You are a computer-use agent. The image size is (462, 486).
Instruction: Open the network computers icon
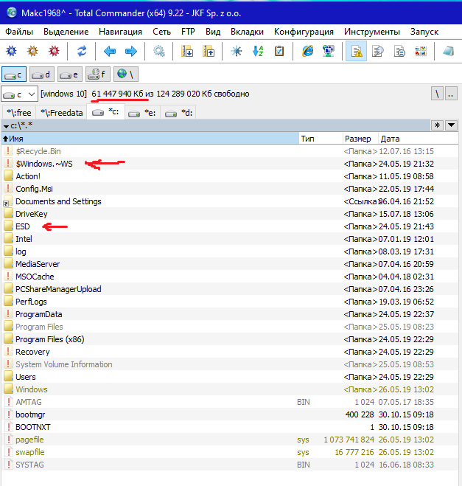coord(328,51)
